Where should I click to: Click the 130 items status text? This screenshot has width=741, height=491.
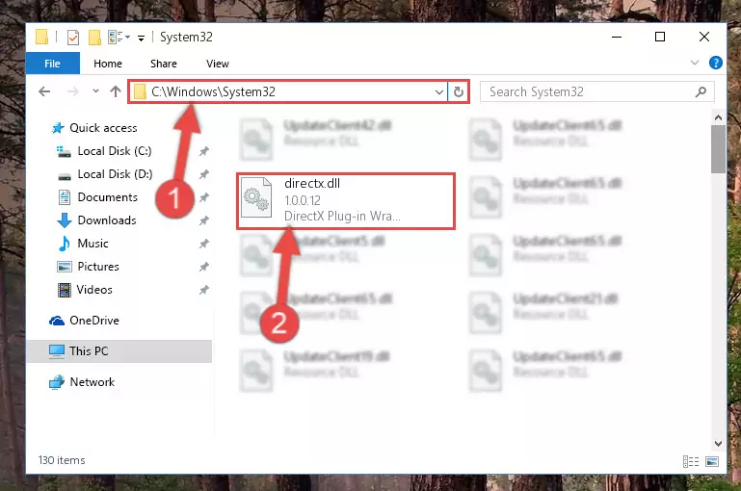click(x=62, y=460)
